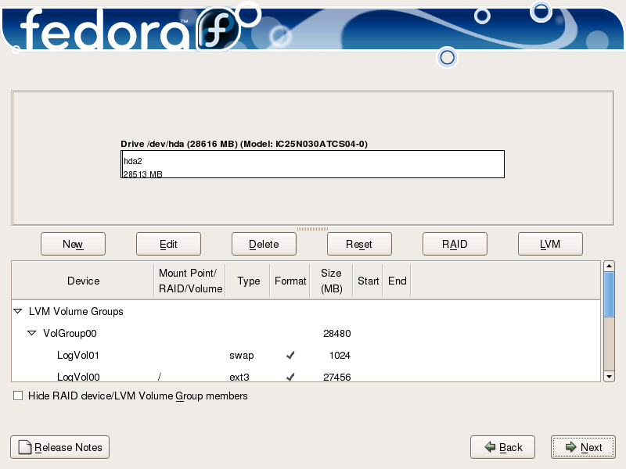The image size is (626, 469).
Task: Collapse the VolGroup00 volume group
Action: (32, 333)
